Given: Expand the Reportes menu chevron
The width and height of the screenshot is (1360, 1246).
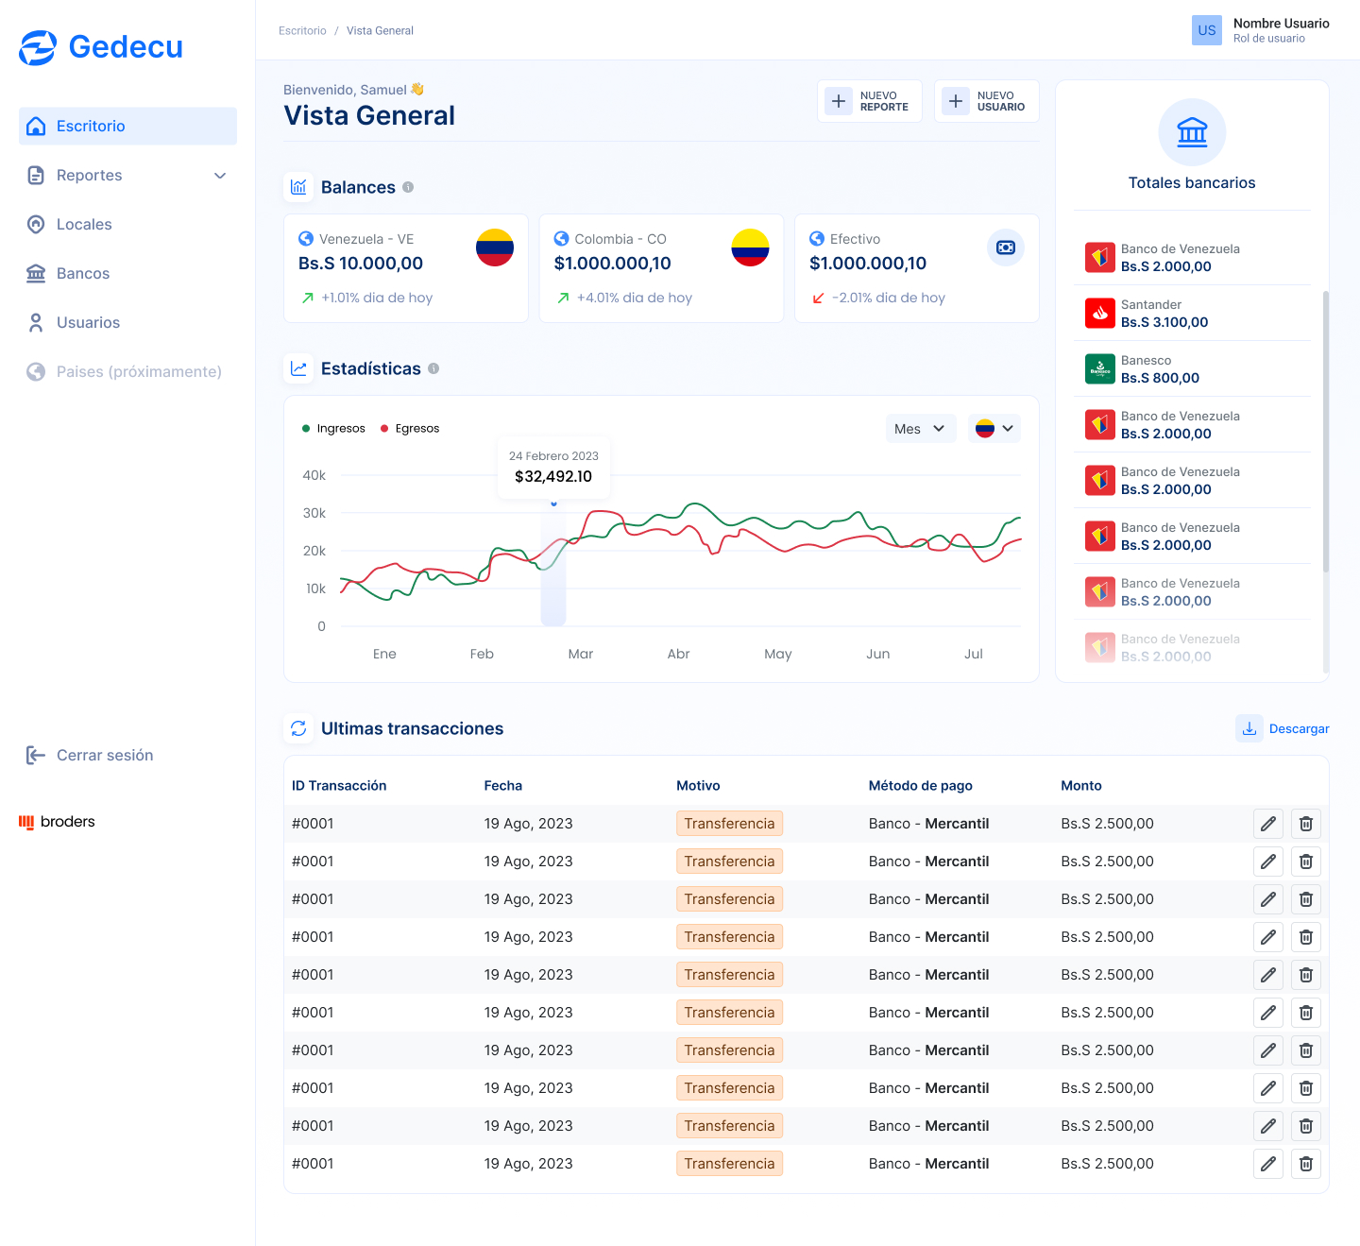Looking at the screenshot, I should coord(220,176).
